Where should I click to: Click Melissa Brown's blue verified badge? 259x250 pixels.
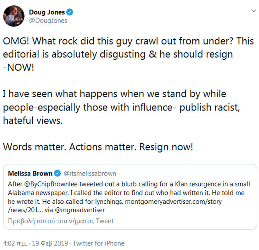click(x=58, y=173)
